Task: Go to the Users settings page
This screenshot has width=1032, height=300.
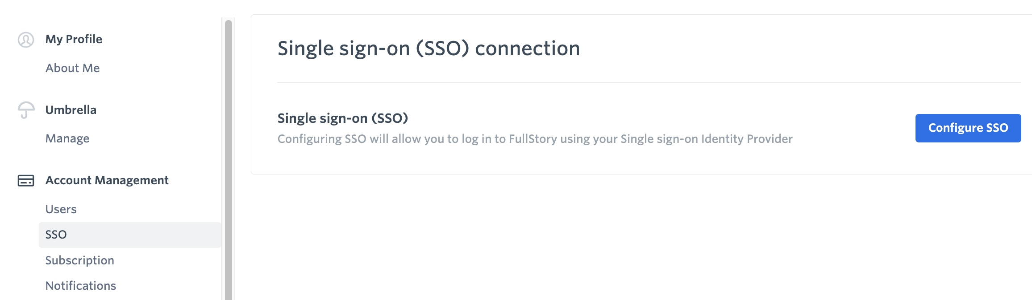Action: point(61,209)
